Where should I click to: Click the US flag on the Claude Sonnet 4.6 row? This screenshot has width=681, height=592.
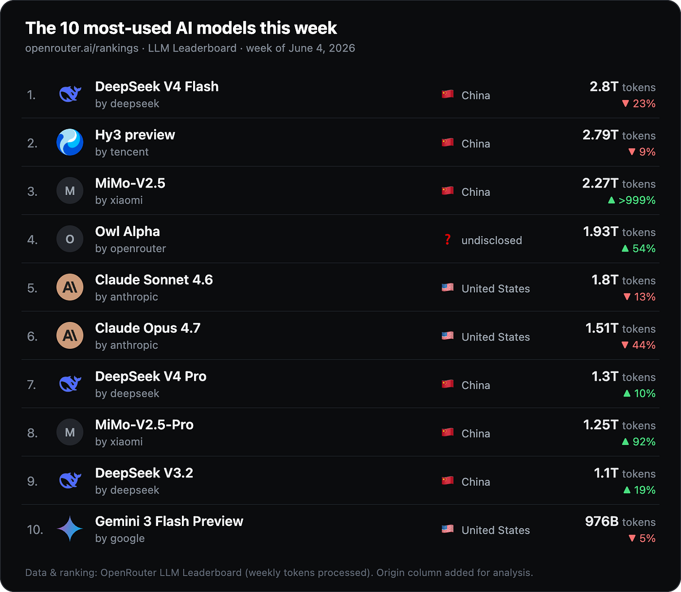tap(448, 288)
